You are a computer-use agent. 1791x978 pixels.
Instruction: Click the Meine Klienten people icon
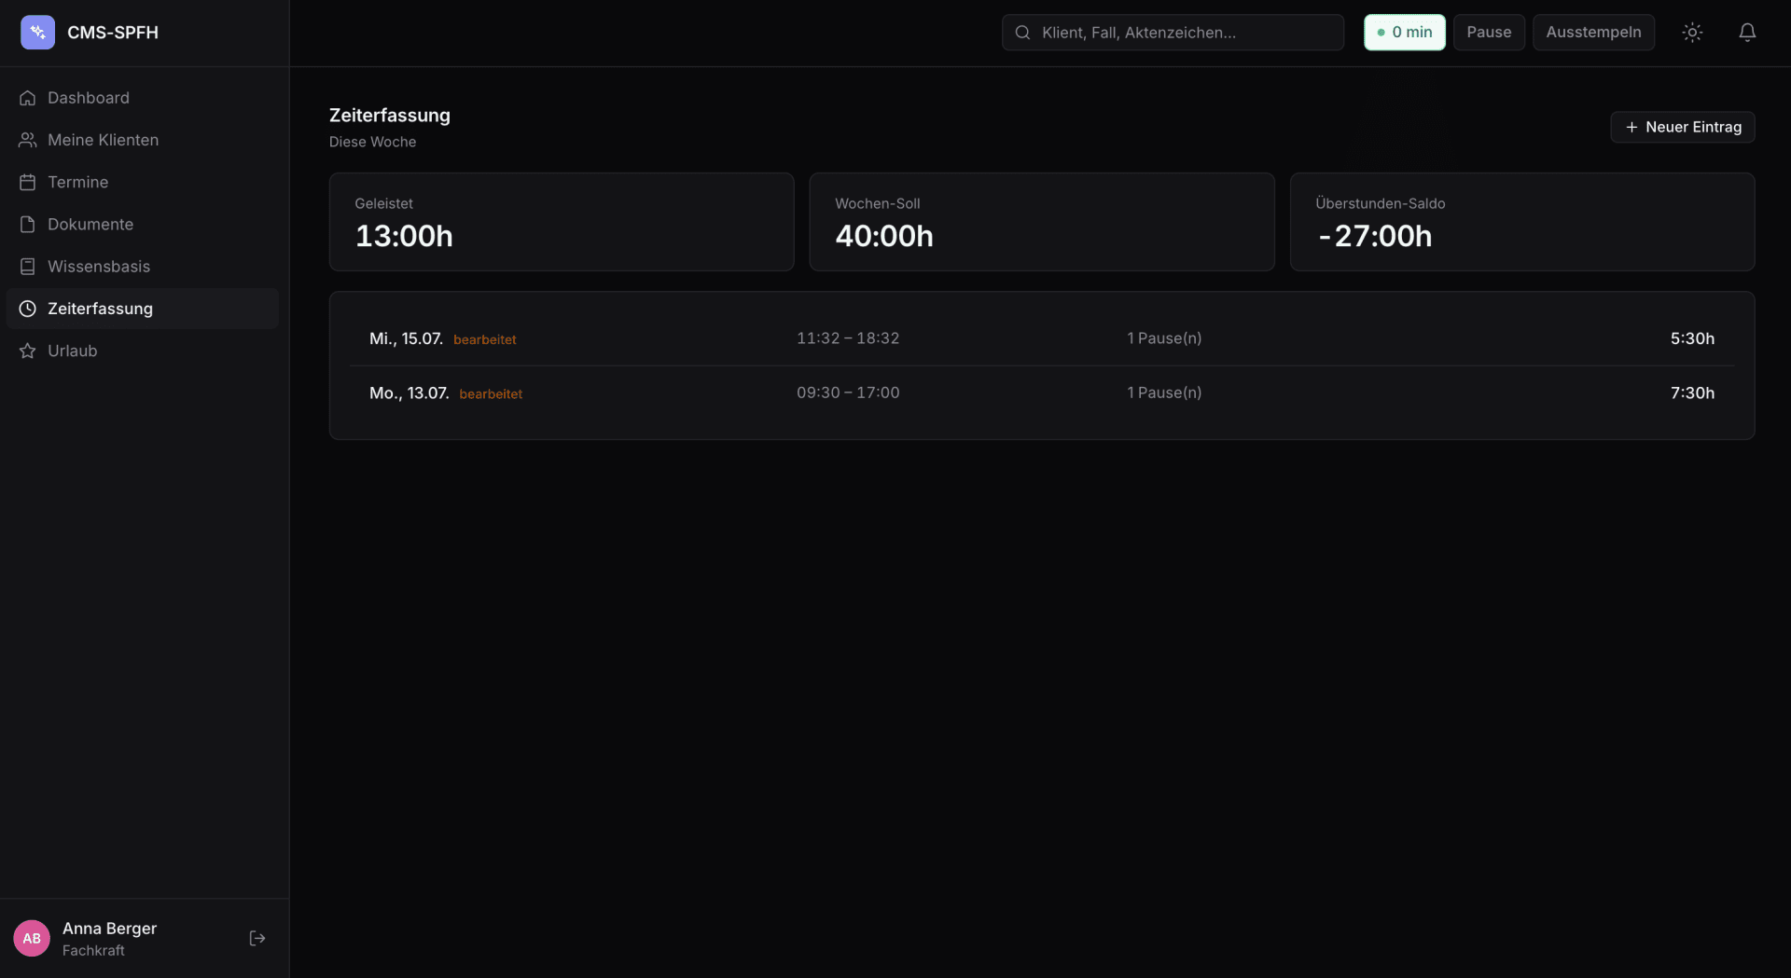[x=28, y=140]
